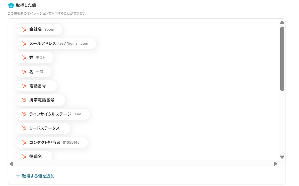The width and height of the screenshot is (299, 186).
Task: Pick the 名 一郎 value chip
Action: pyautogui.click(x=33, y=72)
